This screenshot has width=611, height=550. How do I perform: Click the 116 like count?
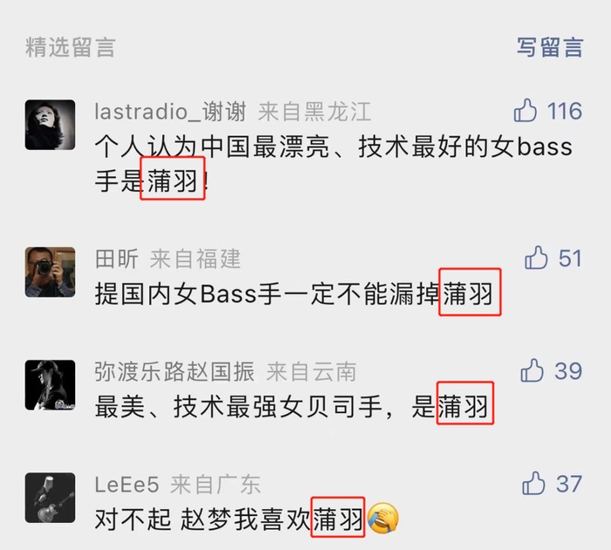565,111
